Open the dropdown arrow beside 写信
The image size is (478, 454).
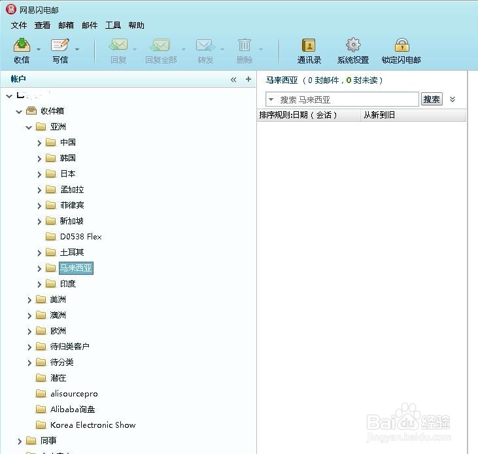77,49
